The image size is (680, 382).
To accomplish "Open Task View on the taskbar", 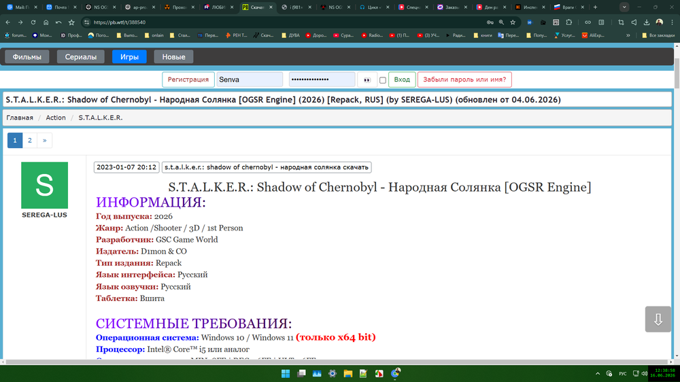I will click(x=301, y=373).
